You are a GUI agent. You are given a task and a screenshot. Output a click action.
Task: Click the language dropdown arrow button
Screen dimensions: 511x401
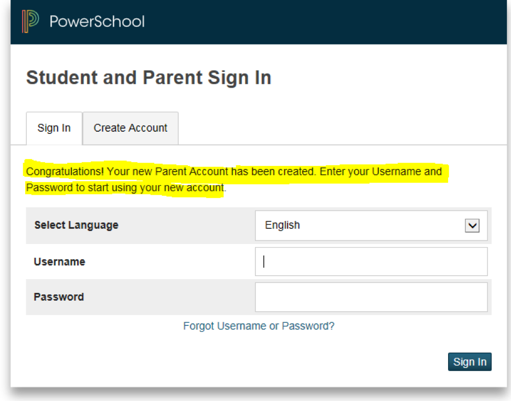[x=472, y=226]
